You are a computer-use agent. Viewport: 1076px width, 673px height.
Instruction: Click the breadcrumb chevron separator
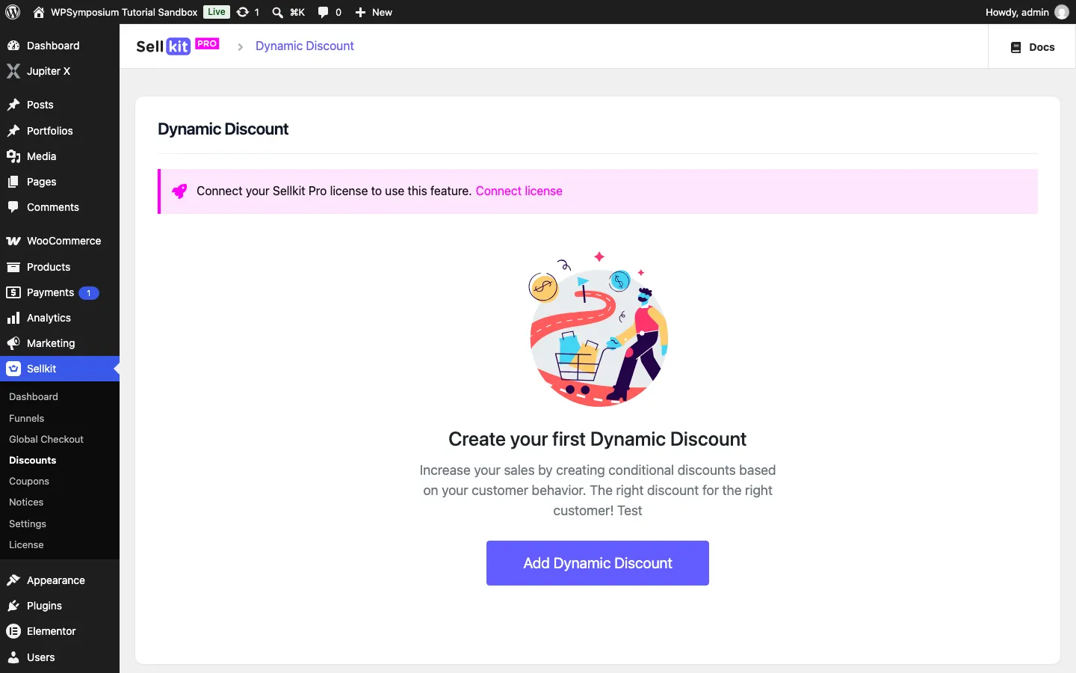[240, 46]
